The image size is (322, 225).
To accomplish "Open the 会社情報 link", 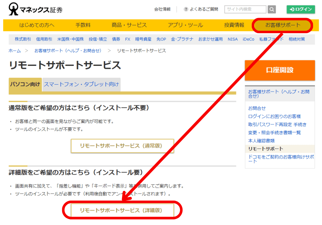I will (x=162, y=9).
